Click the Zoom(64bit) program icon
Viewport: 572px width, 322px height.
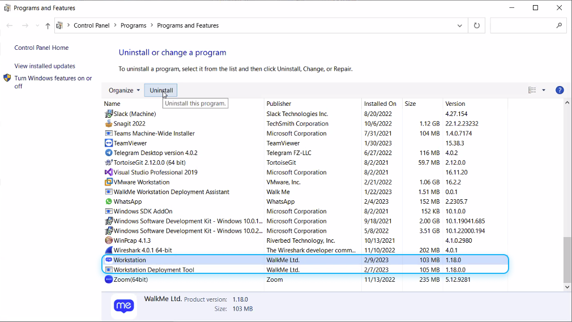(x=109, y=280)
